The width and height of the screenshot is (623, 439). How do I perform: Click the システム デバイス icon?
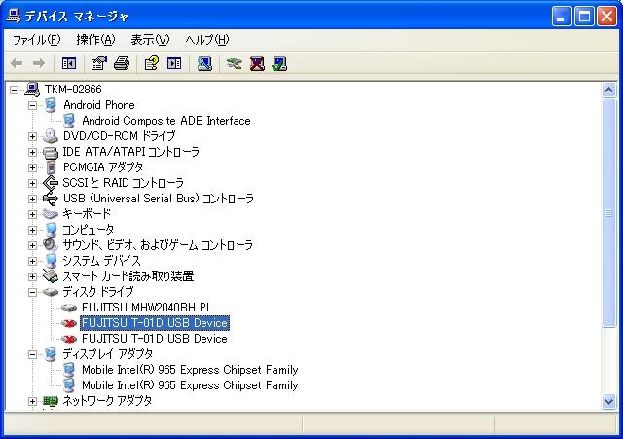51,261
